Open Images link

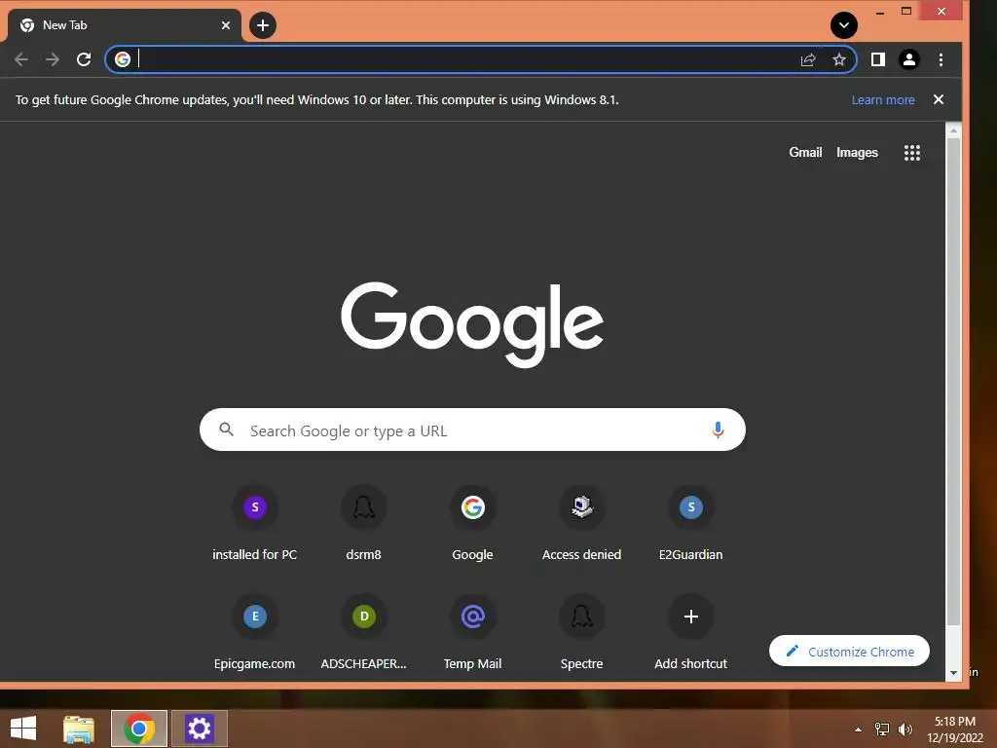tap(857, 153)
